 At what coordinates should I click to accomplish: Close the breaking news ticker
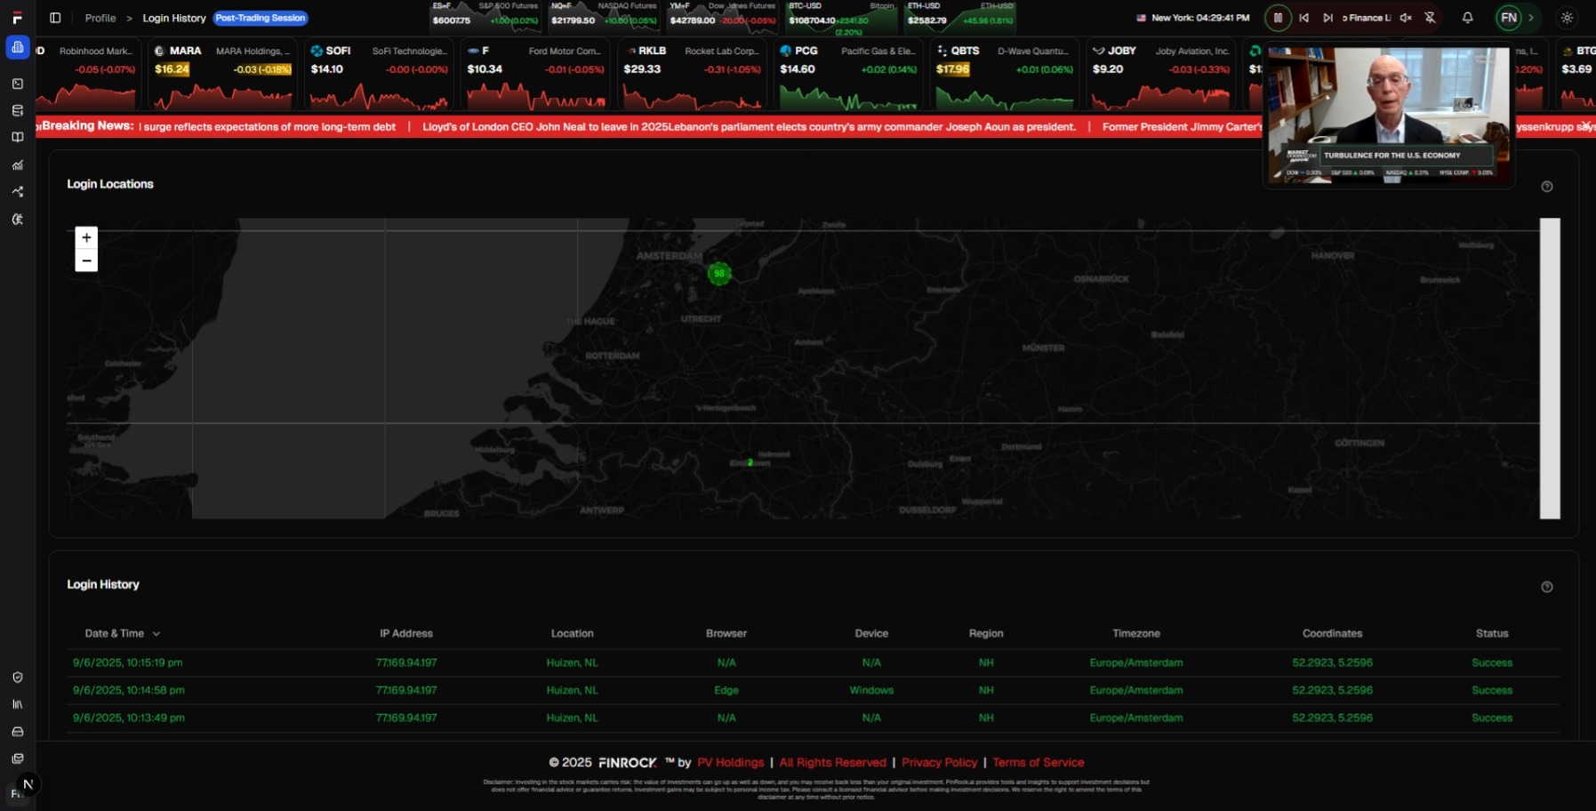click(1586, 125)
